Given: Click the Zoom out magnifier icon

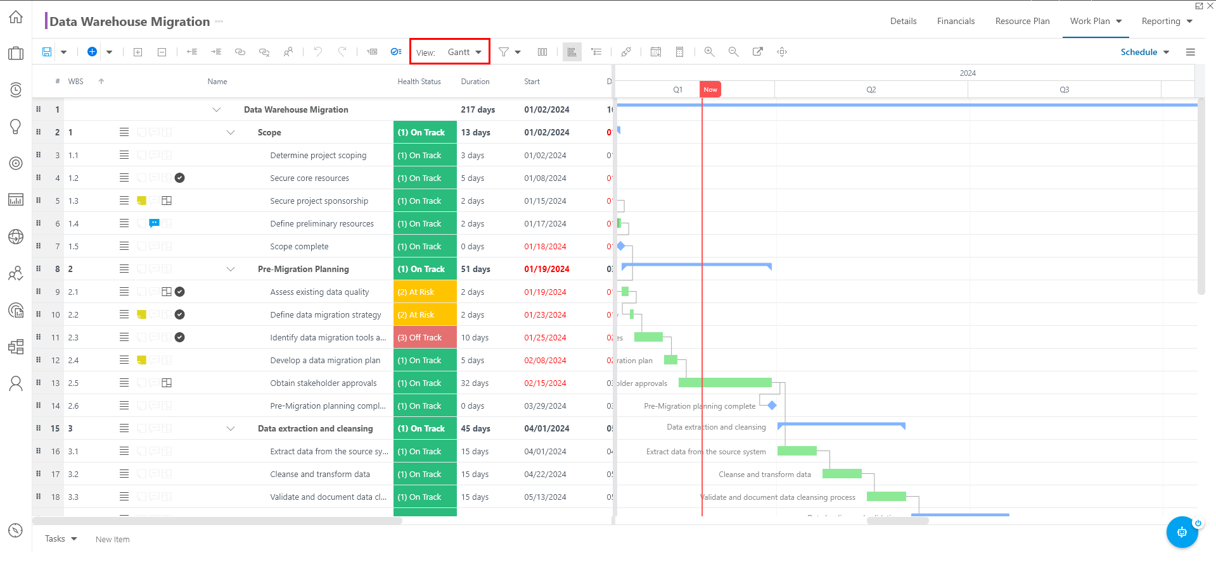Looking at the screenshot, I should (734, 52).
